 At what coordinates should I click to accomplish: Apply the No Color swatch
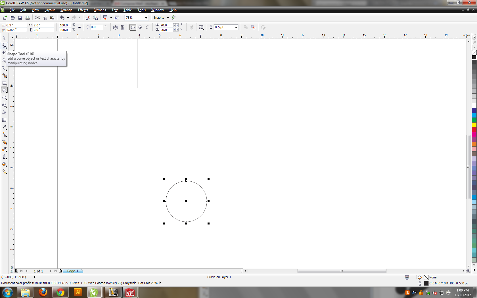pos(474,53)
